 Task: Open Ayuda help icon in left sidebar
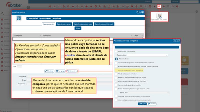tap(2, 70)
